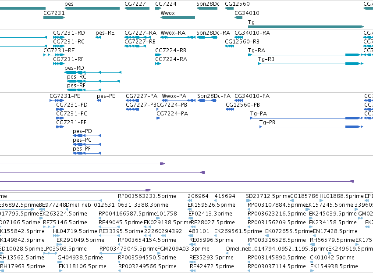The width and height of the screenshot is (373, 273).
Task: Select the 206964 EST label
Action: coord(198,196)
